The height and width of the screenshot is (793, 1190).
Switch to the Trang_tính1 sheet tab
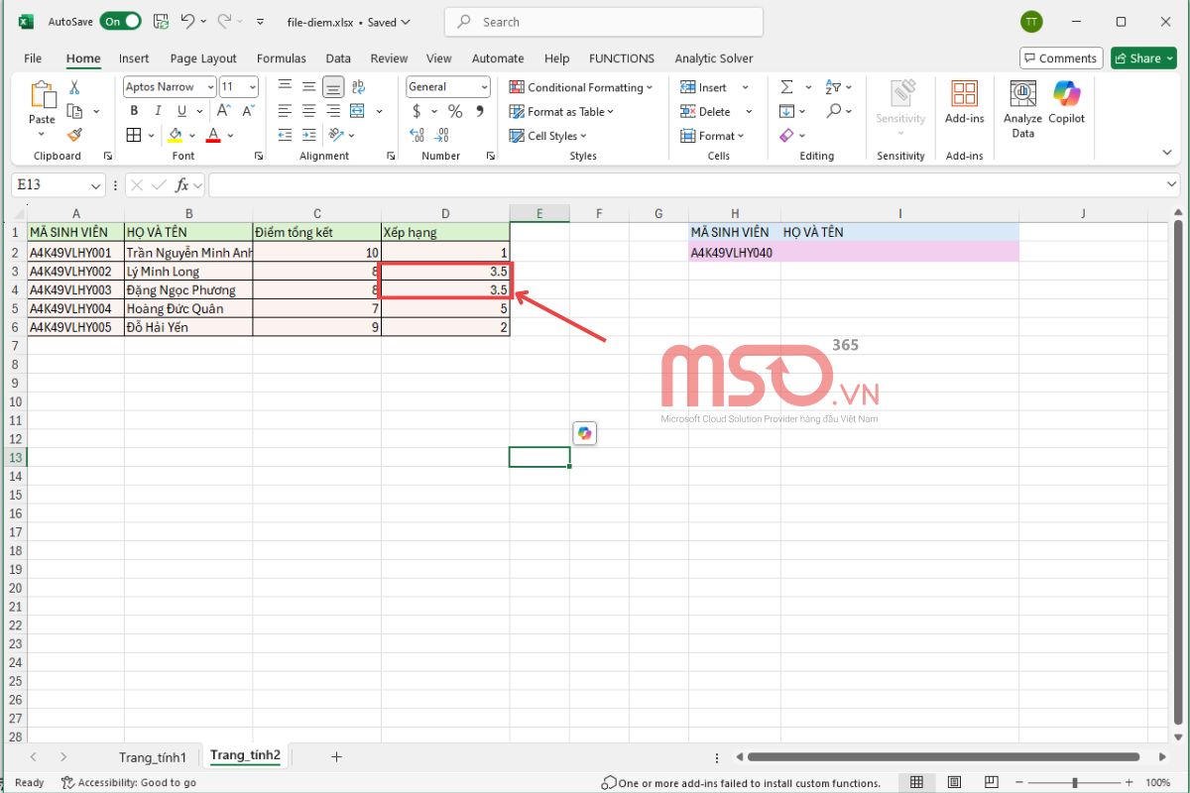coord(153,757)
